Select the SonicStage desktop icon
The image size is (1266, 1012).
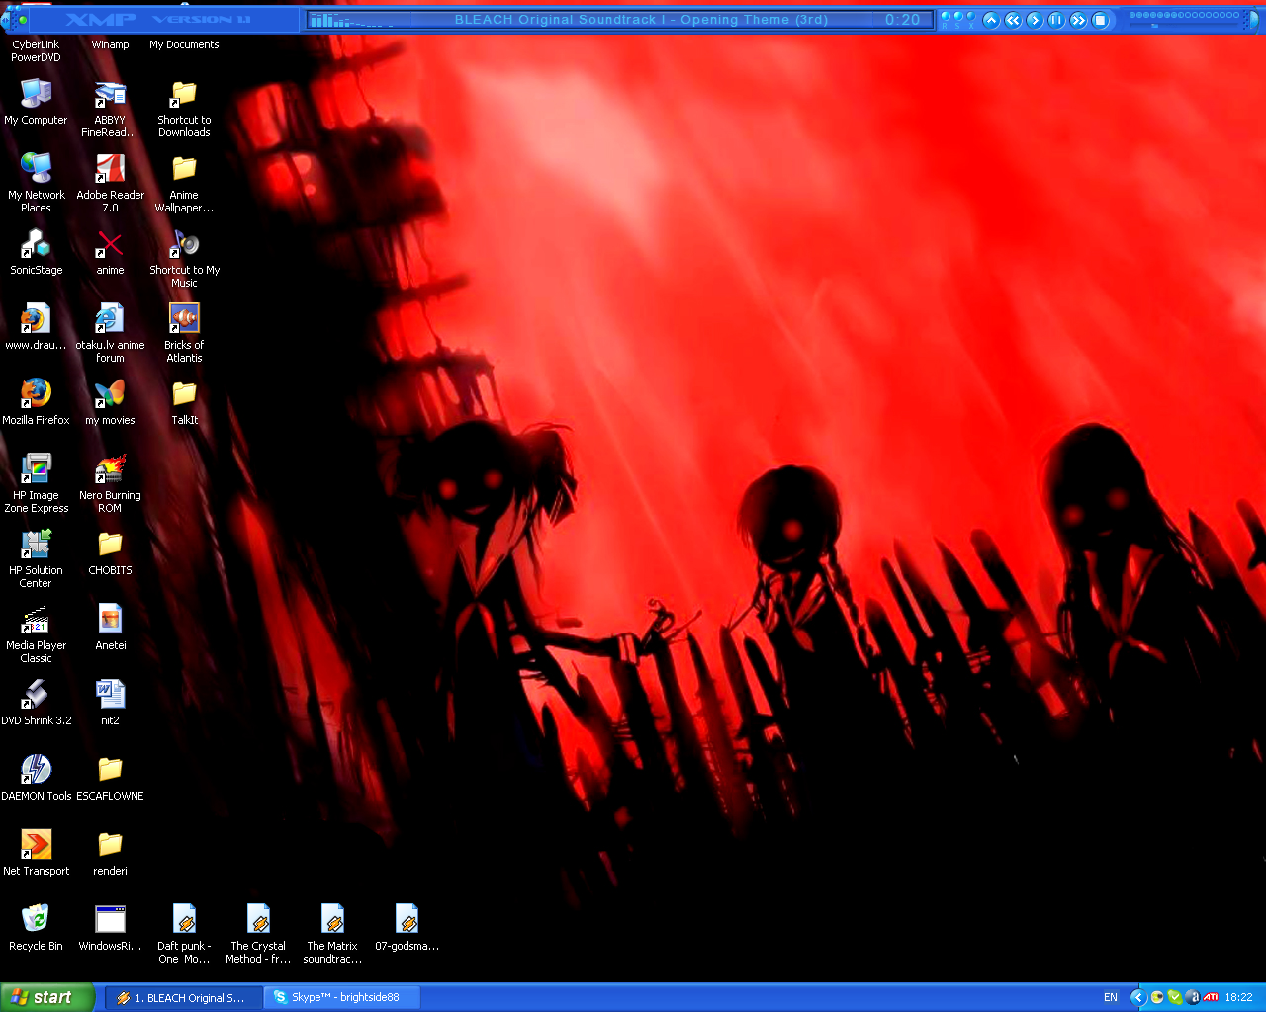click(36, 252)
